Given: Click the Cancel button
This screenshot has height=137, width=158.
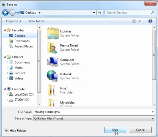Looking at the screenshot, I should coord(140,130).
